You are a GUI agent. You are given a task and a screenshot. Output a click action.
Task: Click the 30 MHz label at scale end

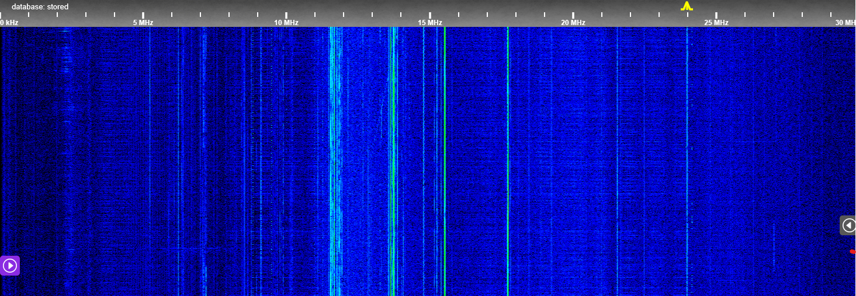click(x=845, y=23)
